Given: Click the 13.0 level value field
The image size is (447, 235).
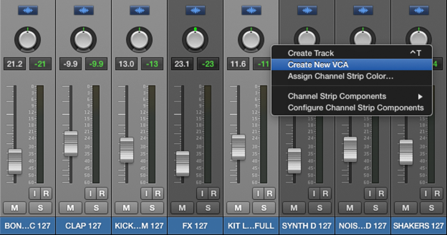Looking at the screenshot, I should click(126, 64).
